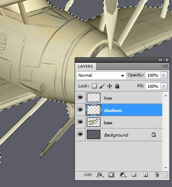The height and width of the screenshot is (187, 172).
Task: Select the Background layer
Action: [x=119, y=135]
